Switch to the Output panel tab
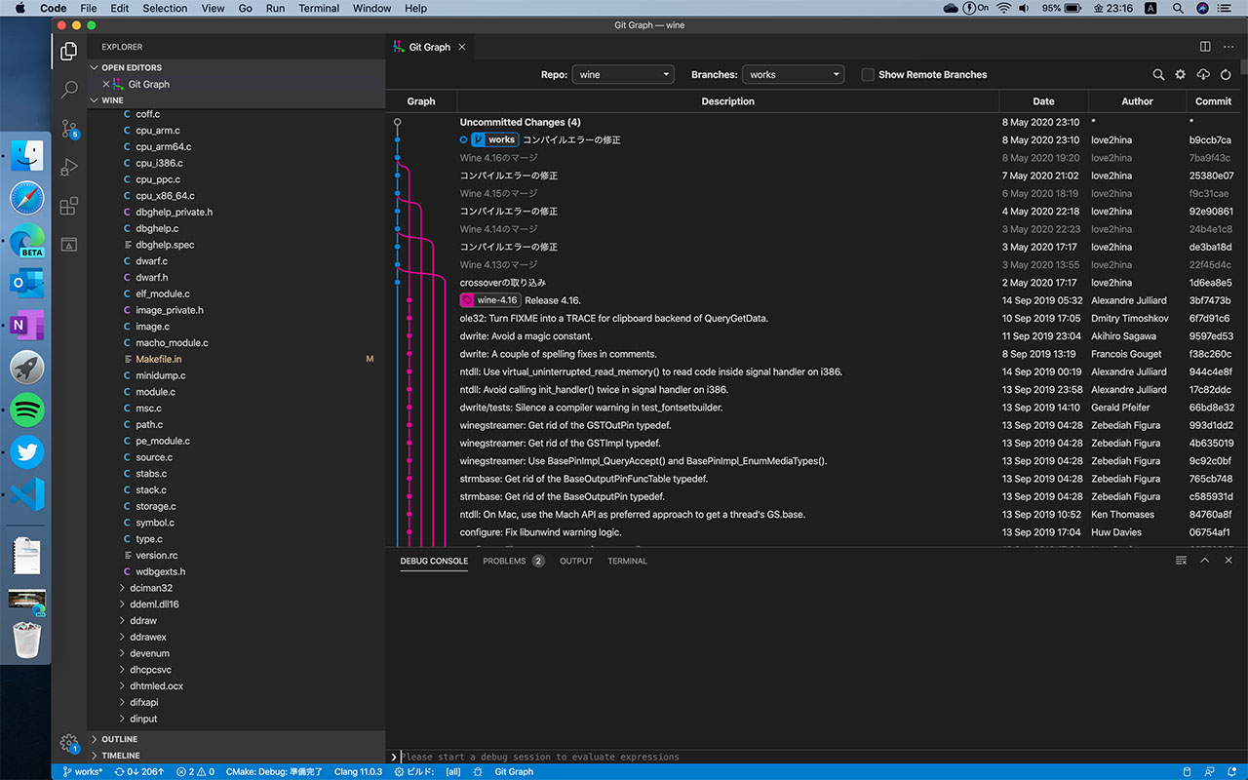 coord(576,561)
